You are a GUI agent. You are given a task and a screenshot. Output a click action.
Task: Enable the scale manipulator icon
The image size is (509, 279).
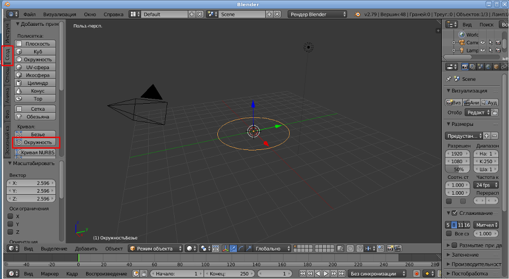pos(249,249)
